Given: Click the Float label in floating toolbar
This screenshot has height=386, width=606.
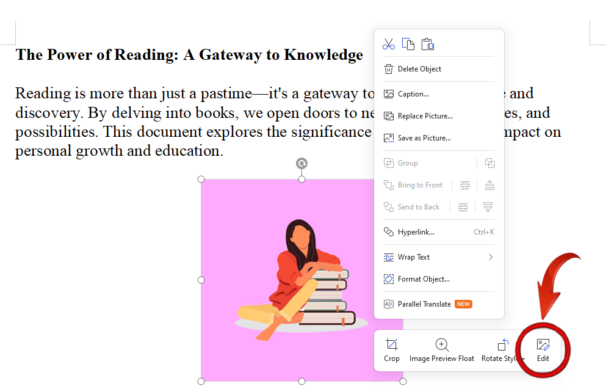Looking at the screenshot, I should [466, 359].
